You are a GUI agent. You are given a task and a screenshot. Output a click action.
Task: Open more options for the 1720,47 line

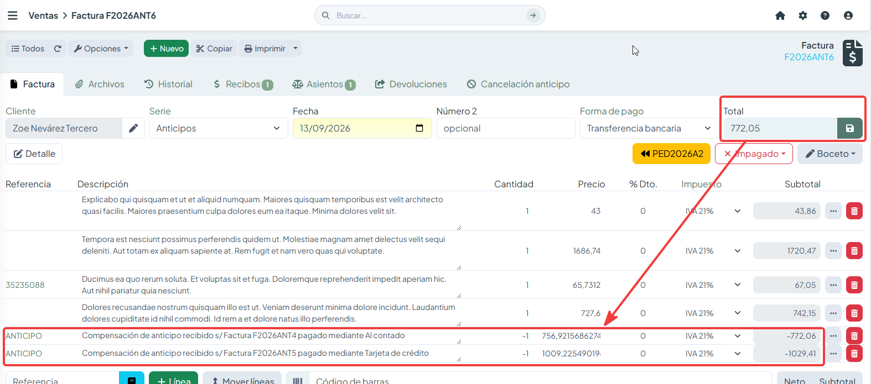pos(833,251)
